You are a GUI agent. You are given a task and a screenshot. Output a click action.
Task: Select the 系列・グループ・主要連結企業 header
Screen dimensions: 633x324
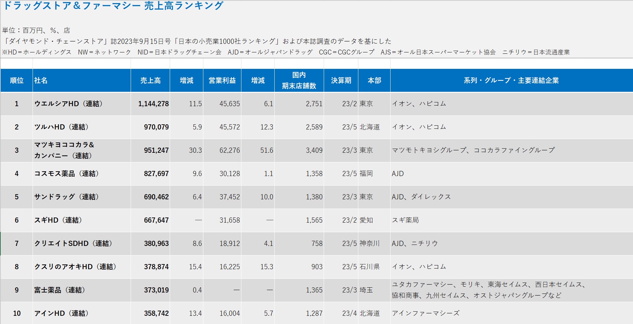(x=511, y=80)
